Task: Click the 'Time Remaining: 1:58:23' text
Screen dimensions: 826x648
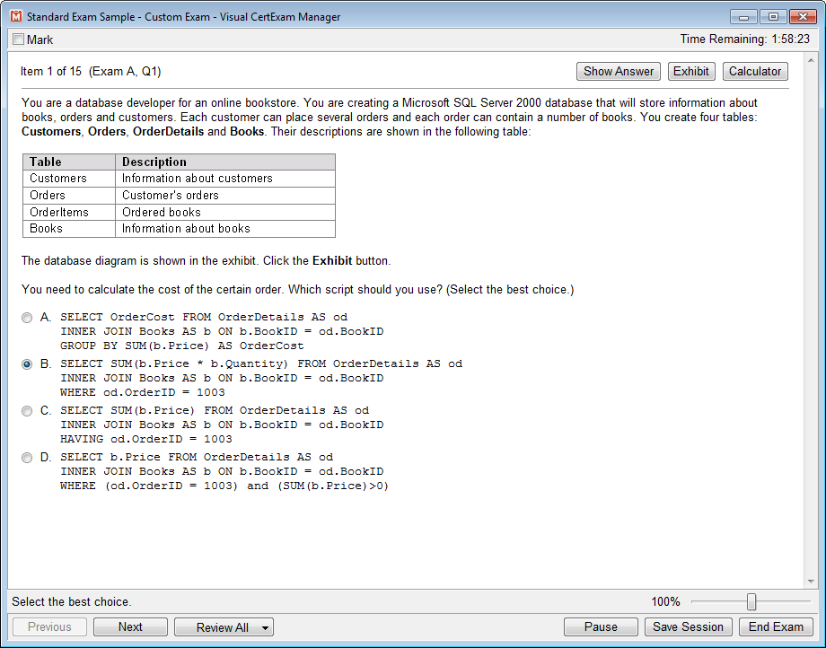Action: pos(745,39)
